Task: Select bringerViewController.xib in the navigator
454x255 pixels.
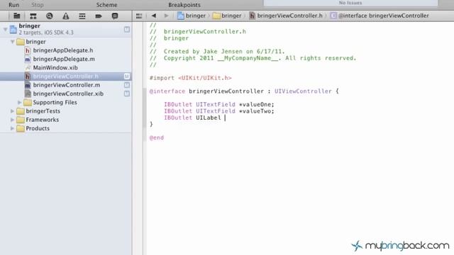Action: (x=68, y=93)
